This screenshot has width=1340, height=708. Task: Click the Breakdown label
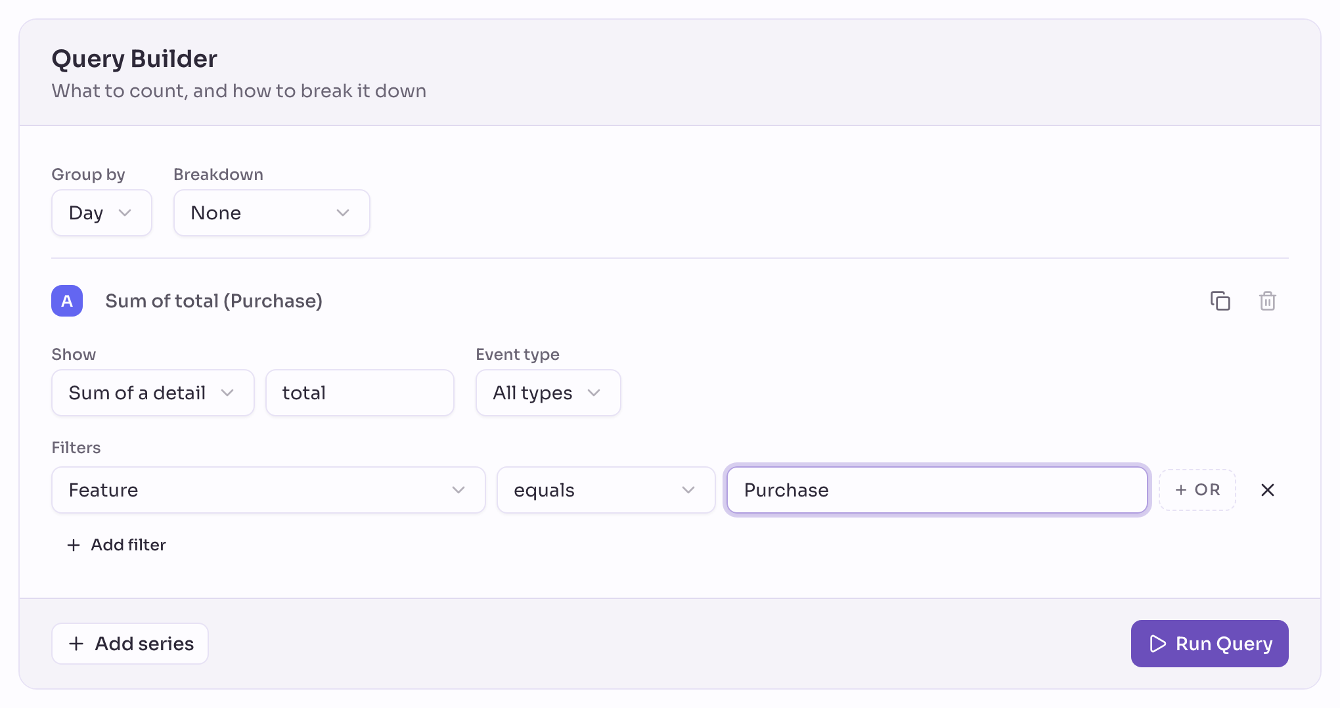[x=219, y=175]
